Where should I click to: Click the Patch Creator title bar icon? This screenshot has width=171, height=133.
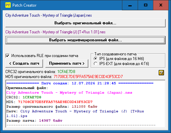(x=8, y=5)
